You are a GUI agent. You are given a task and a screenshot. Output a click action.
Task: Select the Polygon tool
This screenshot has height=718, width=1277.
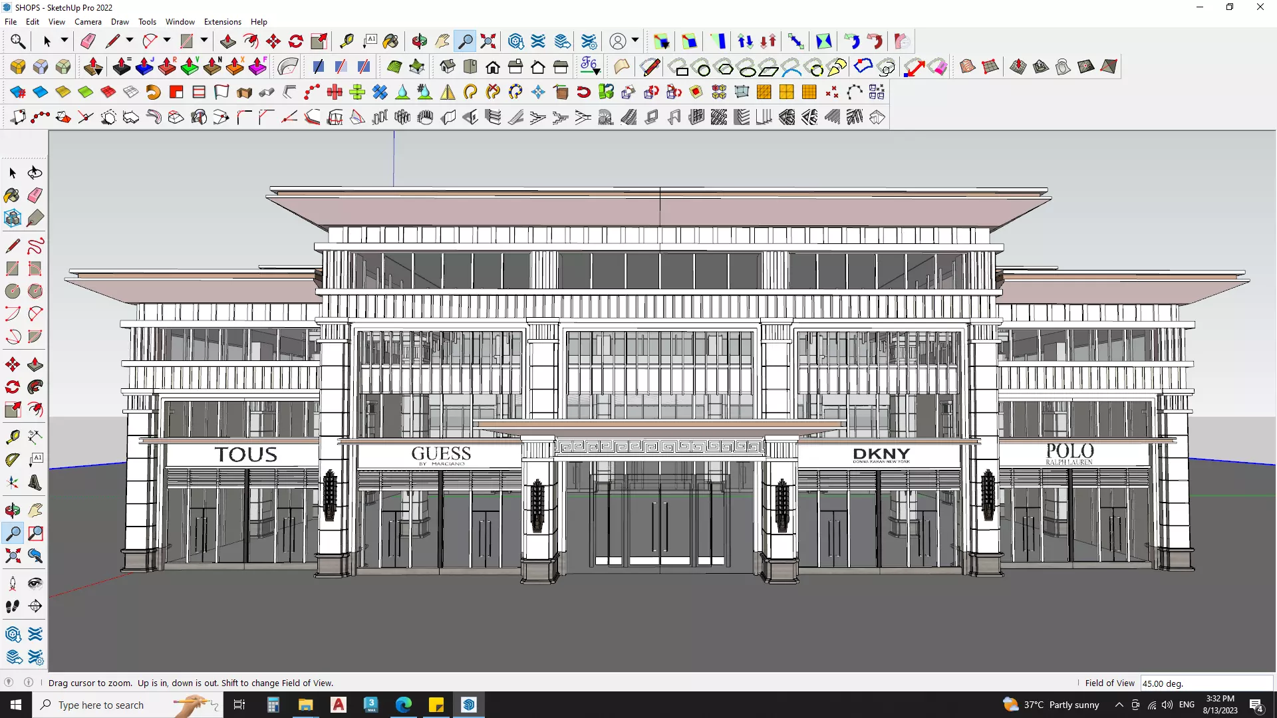point(35,291)
